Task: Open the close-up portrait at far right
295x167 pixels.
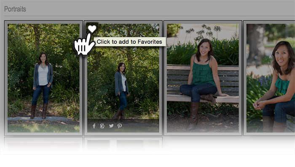Action: click(271, 78)
